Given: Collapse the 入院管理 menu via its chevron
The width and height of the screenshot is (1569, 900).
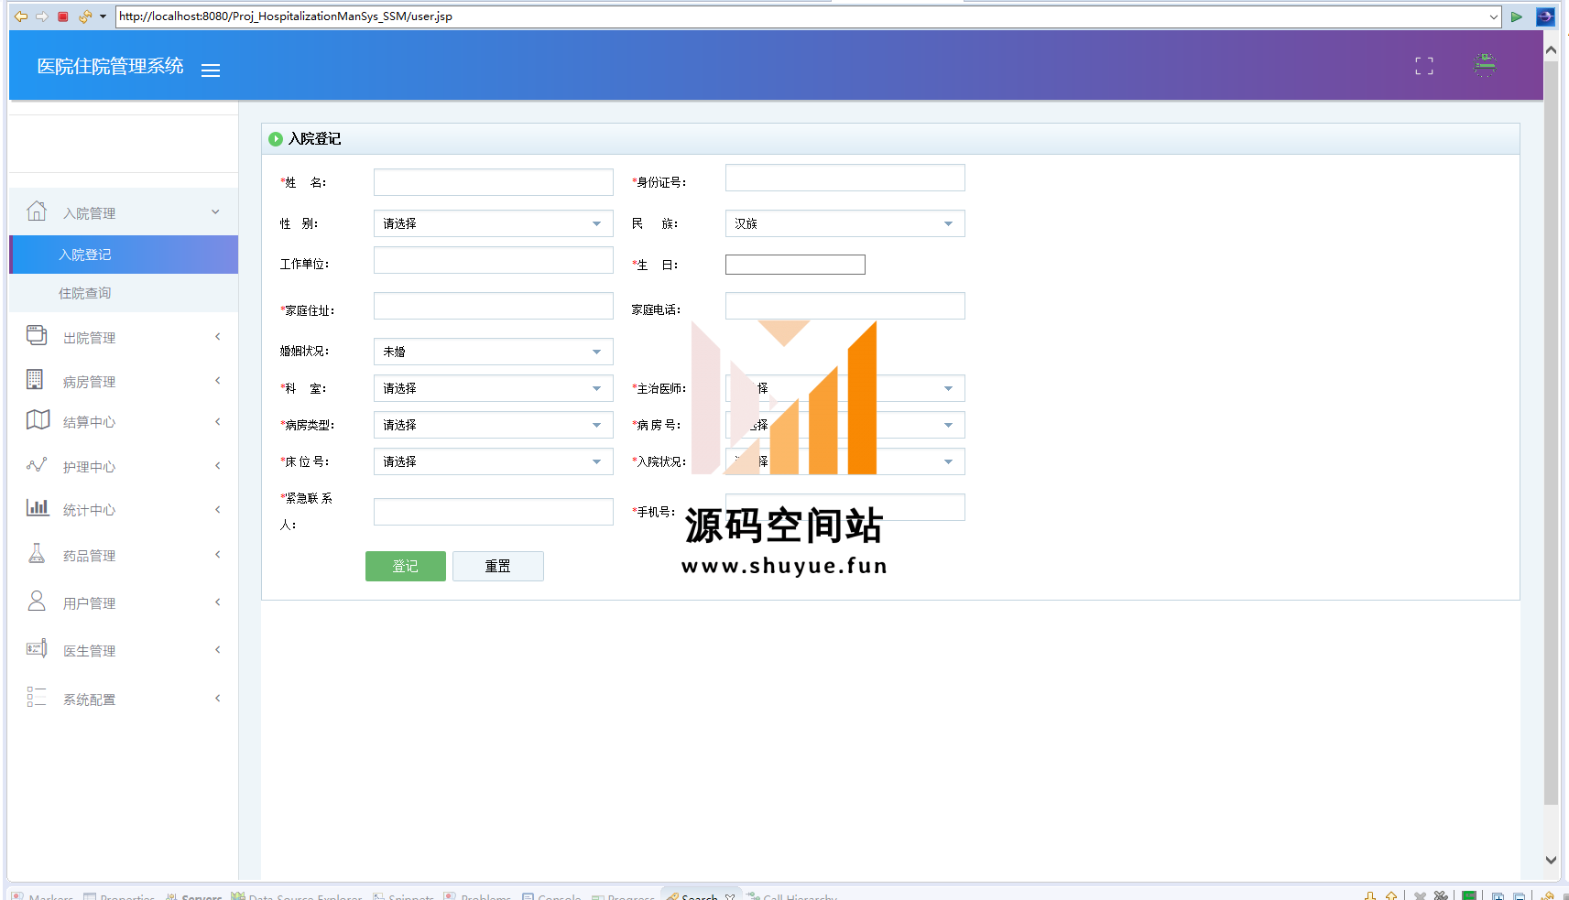Looking at the screenshot, I should pos(215,211).
